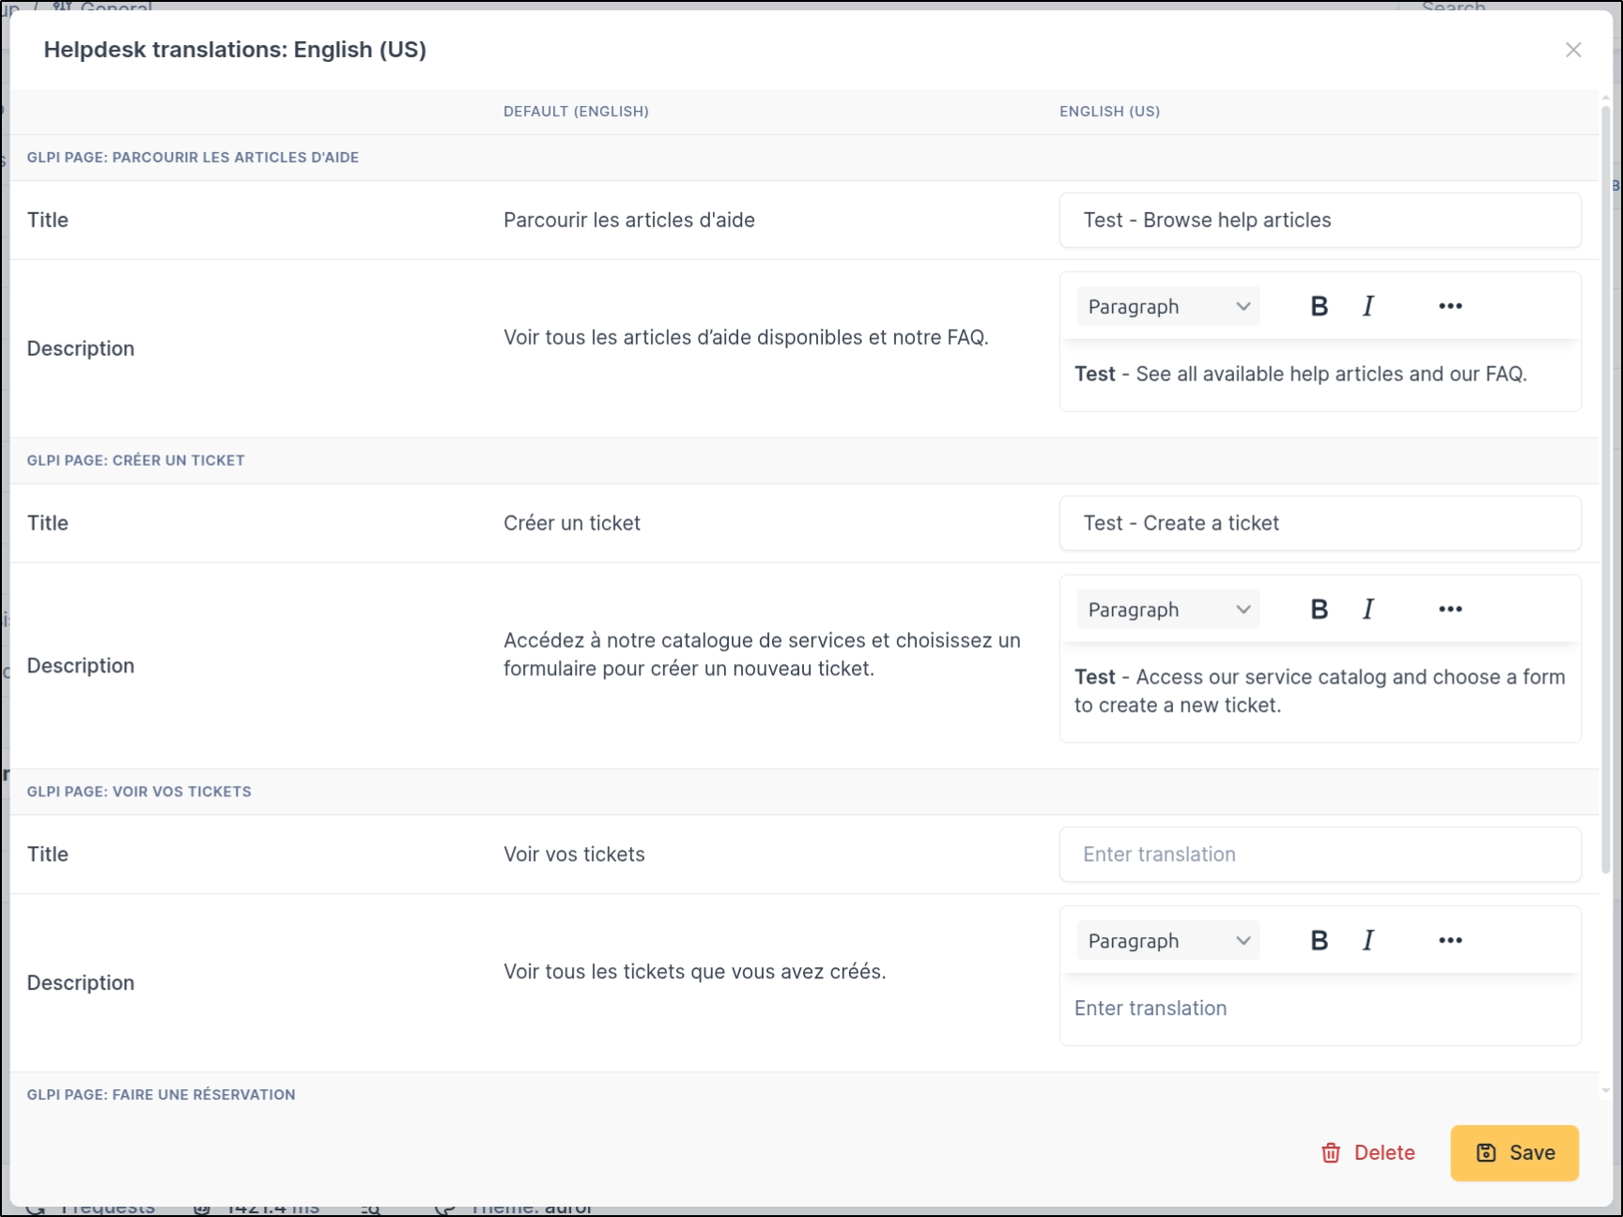
Task: Expand Paragraph dropdown for Voir vos tickets description
Action: (1167, 942)
